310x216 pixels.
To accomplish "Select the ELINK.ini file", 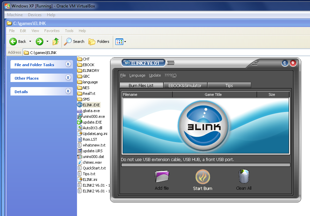I will 87,180.
